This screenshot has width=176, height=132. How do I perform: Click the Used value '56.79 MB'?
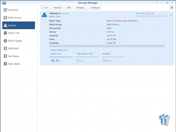[111, 39]
